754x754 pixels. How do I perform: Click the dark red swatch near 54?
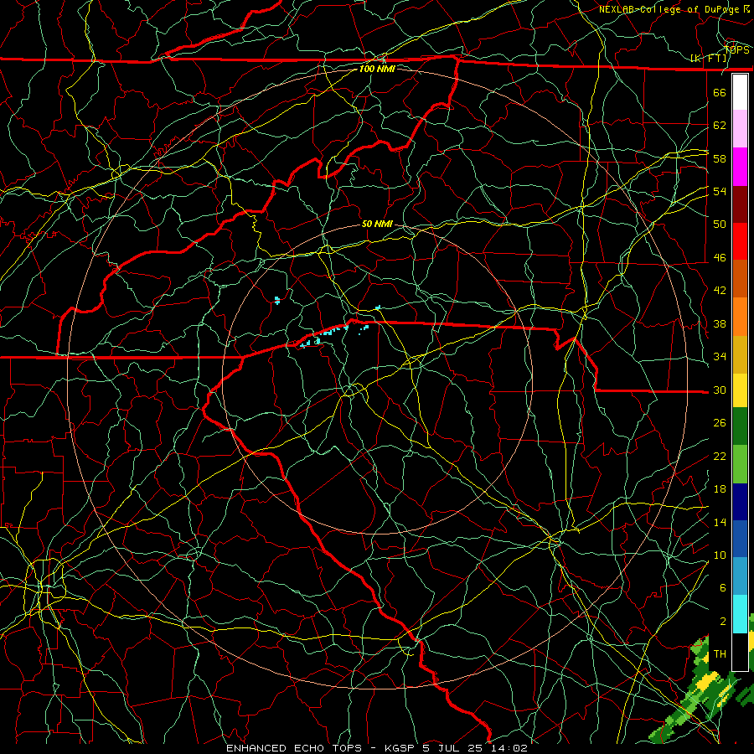(740, 204)
